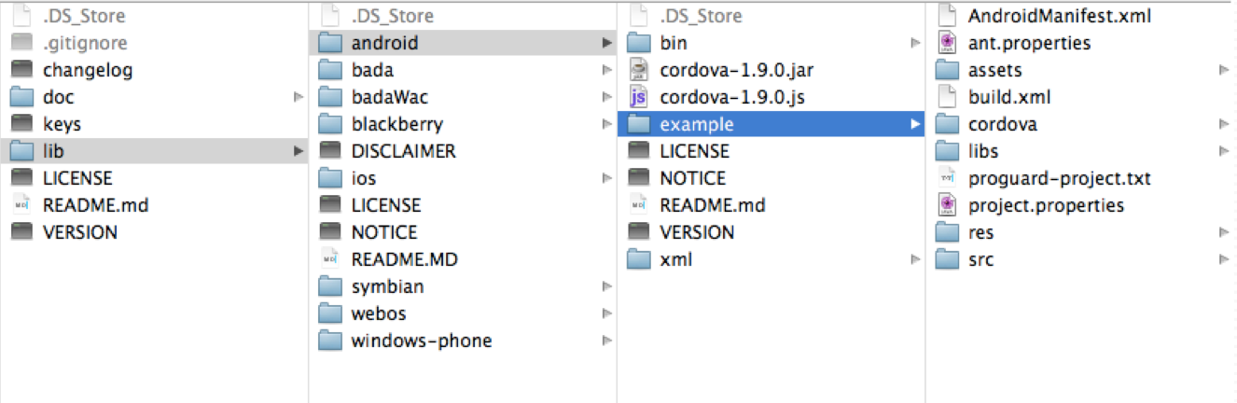Image resolution: width=1237 pixels, height=403 pixels.
Task: Select VERSION in the android column
Action: click(697, 232)
